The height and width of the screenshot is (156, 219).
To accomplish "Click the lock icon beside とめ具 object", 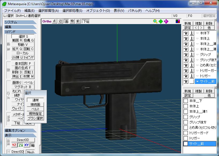I will coord(192,65).
